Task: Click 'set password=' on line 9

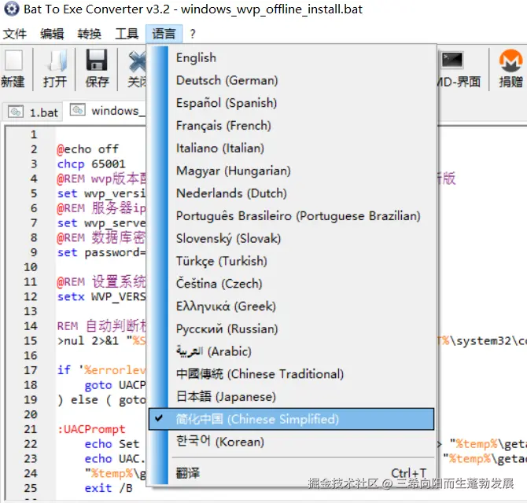Action: click(x=101, y=252)
